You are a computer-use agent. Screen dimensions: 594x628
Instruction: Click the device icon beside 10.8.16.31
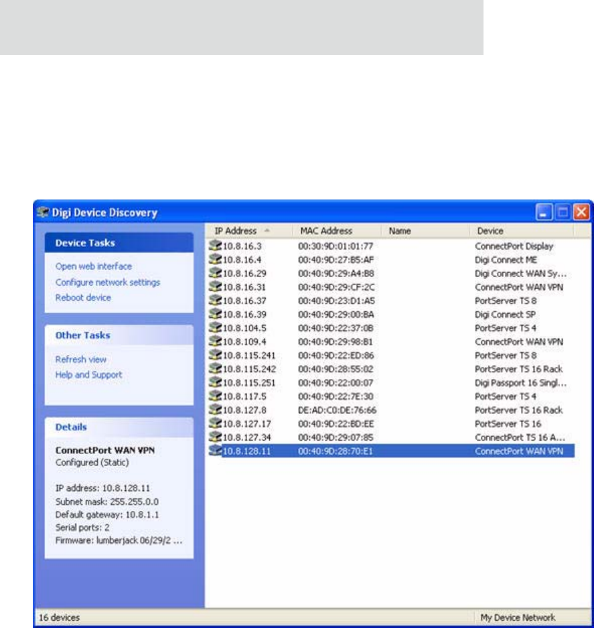216,287
